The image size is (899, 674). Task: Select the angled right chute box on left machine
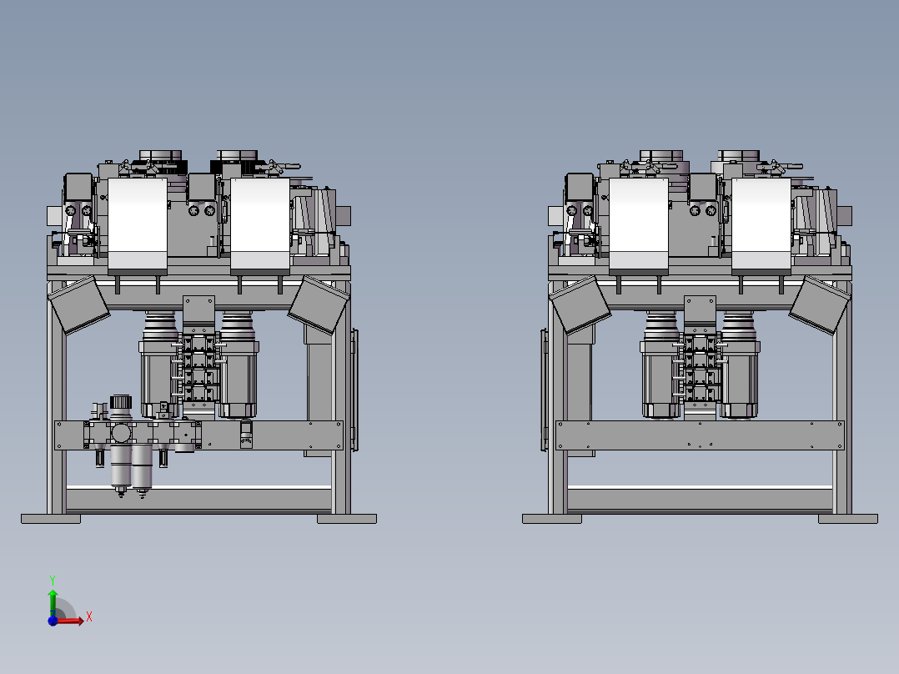319,304
